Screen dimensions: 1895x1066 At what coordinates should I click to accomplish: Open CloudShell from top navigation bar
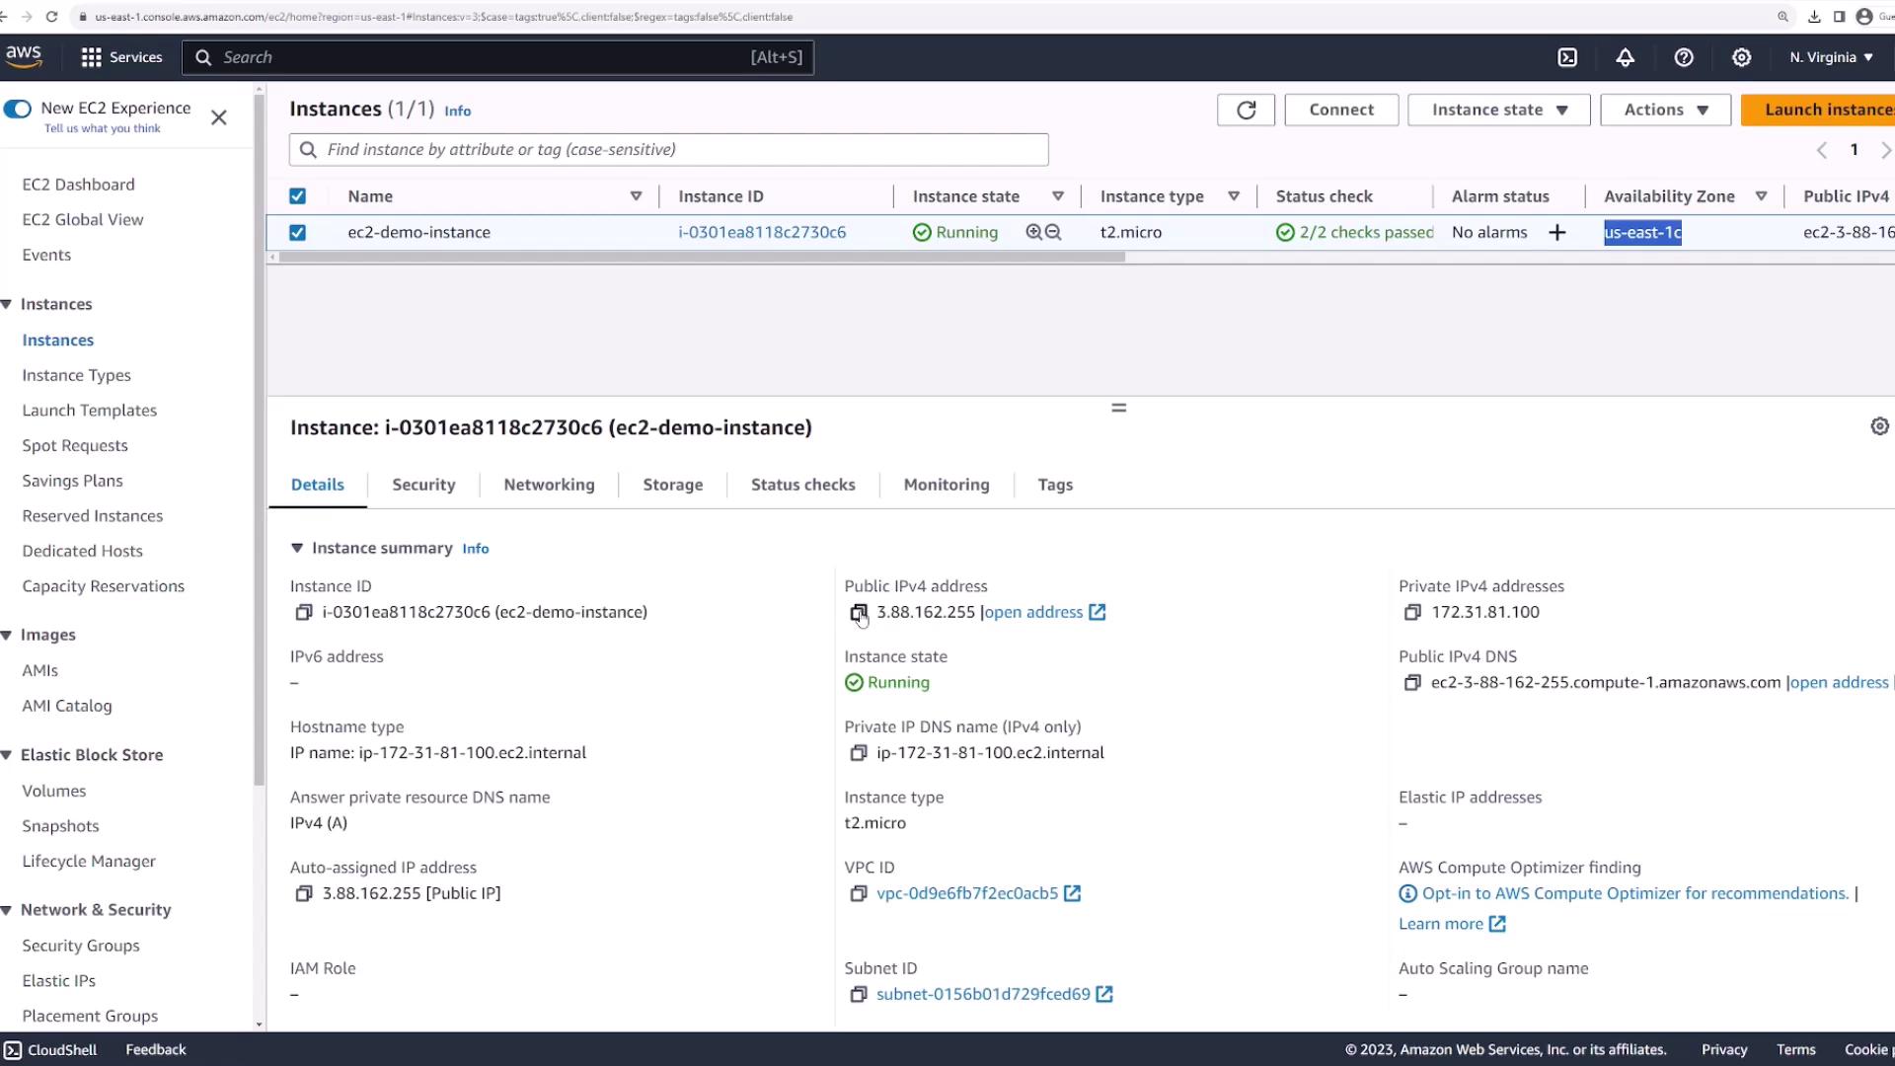pyautogui.click(x=1567, y=57)
